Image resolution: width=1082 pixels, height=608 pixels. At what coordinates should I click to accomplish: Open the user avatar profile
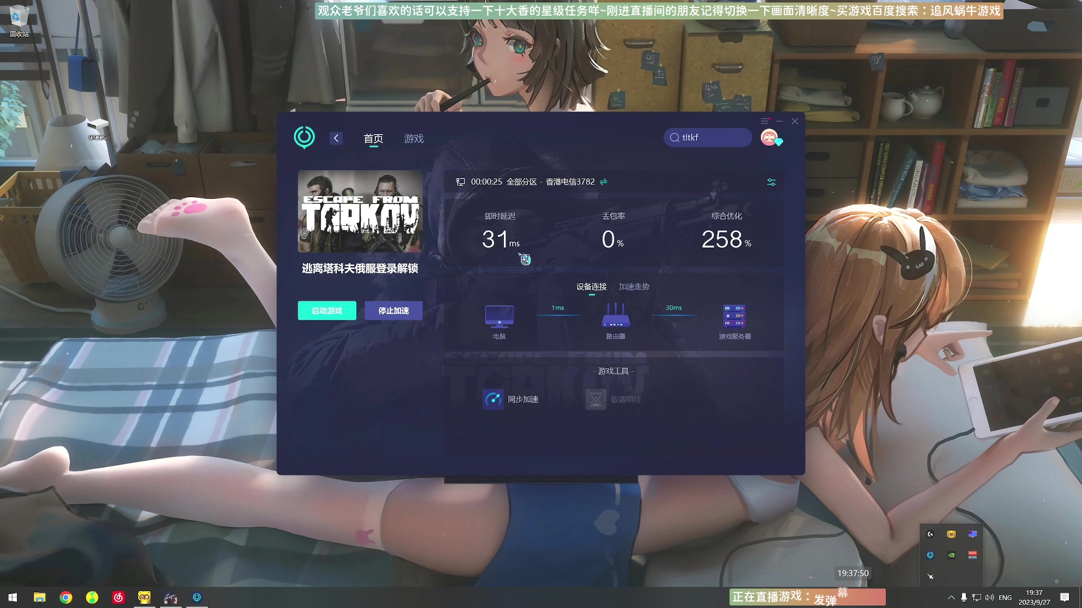(x=769, y=137)
